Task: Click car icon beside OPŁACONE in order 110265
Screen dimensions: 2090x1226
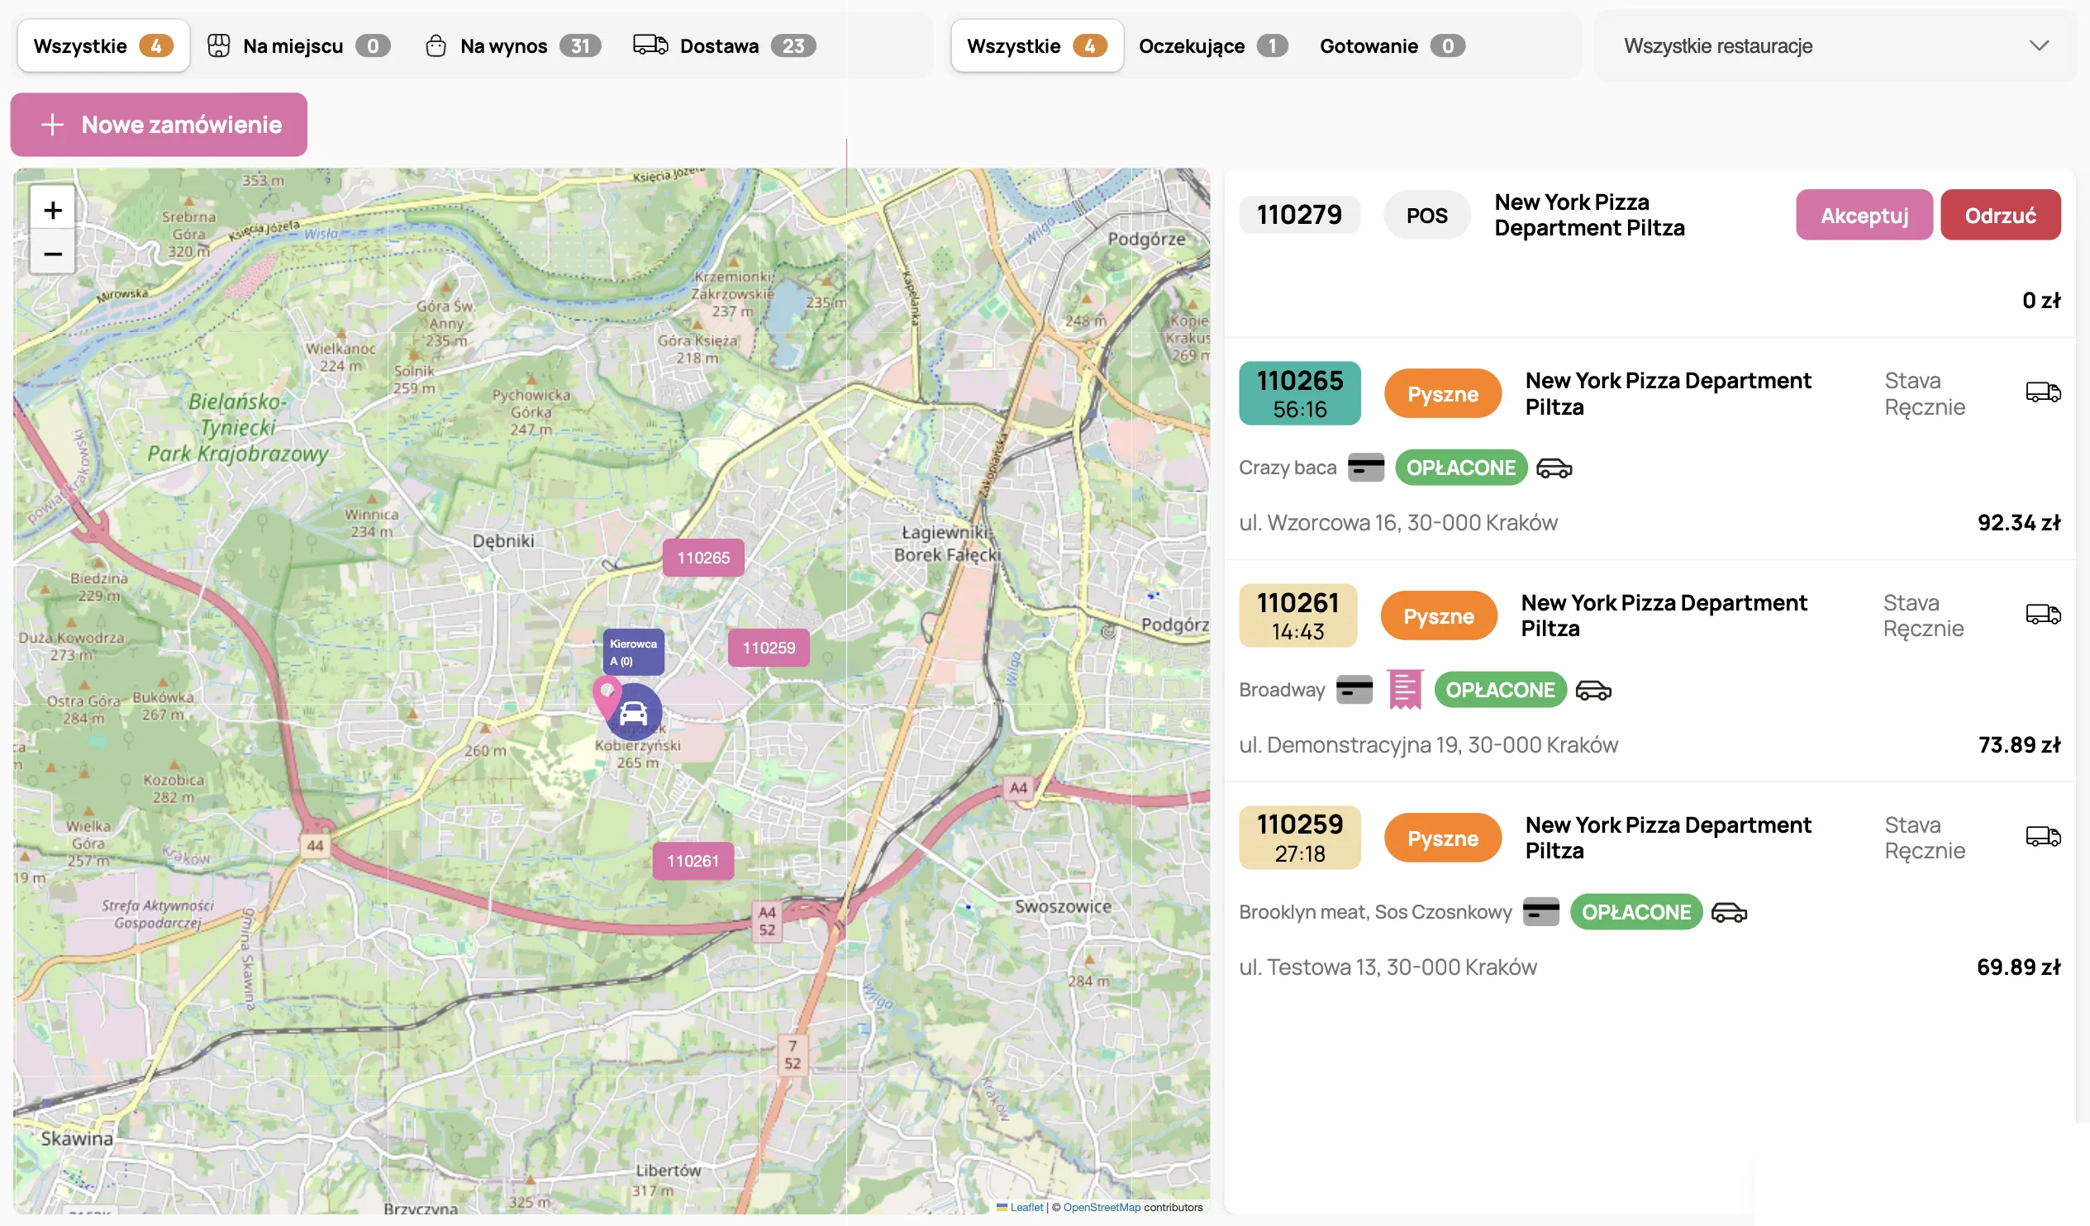Action: (x=1554, y=468)
